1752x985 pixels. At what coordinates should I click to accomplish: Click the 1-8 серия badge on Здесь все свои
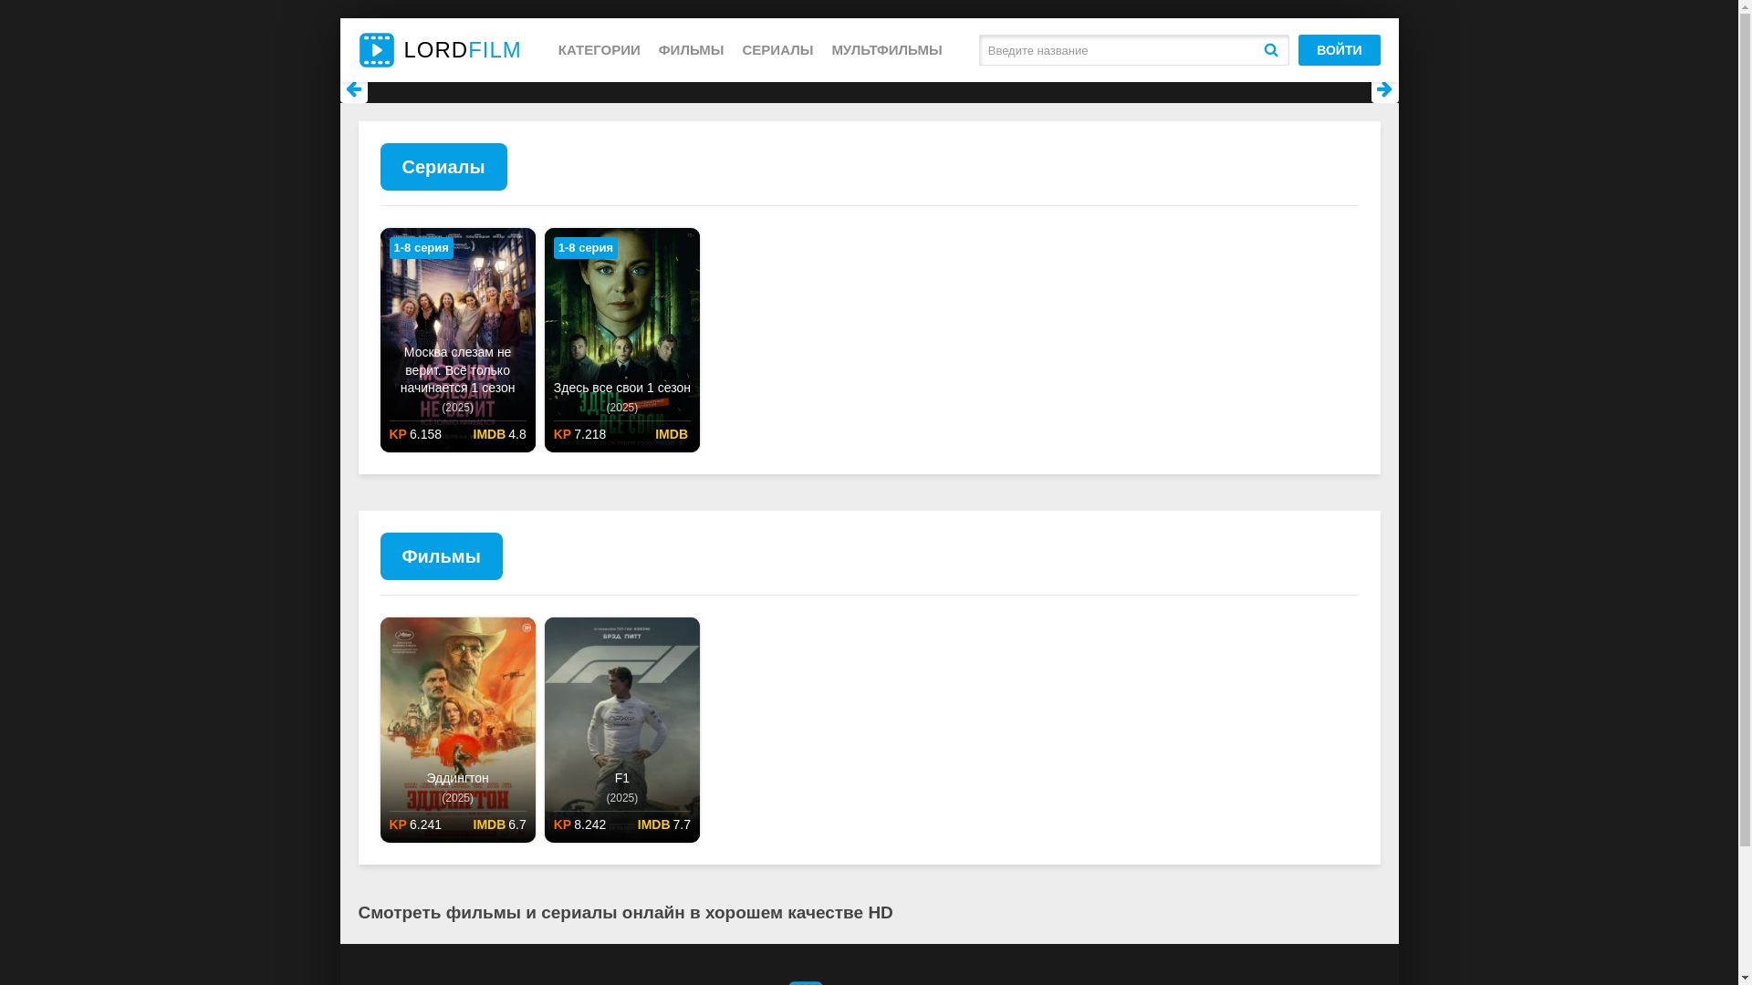click(x=585, y=248)
